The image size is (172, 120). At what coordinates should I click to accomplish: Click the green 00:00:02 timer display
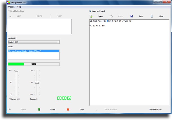[x=64, y=98]
